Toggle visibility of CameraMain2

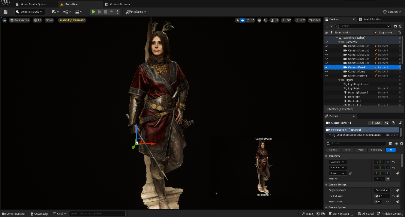click(326, 71)
